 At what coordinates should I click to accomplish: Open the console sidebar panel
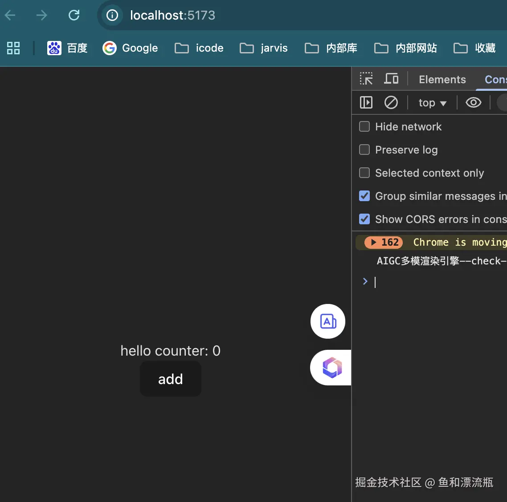pos(366,102)
